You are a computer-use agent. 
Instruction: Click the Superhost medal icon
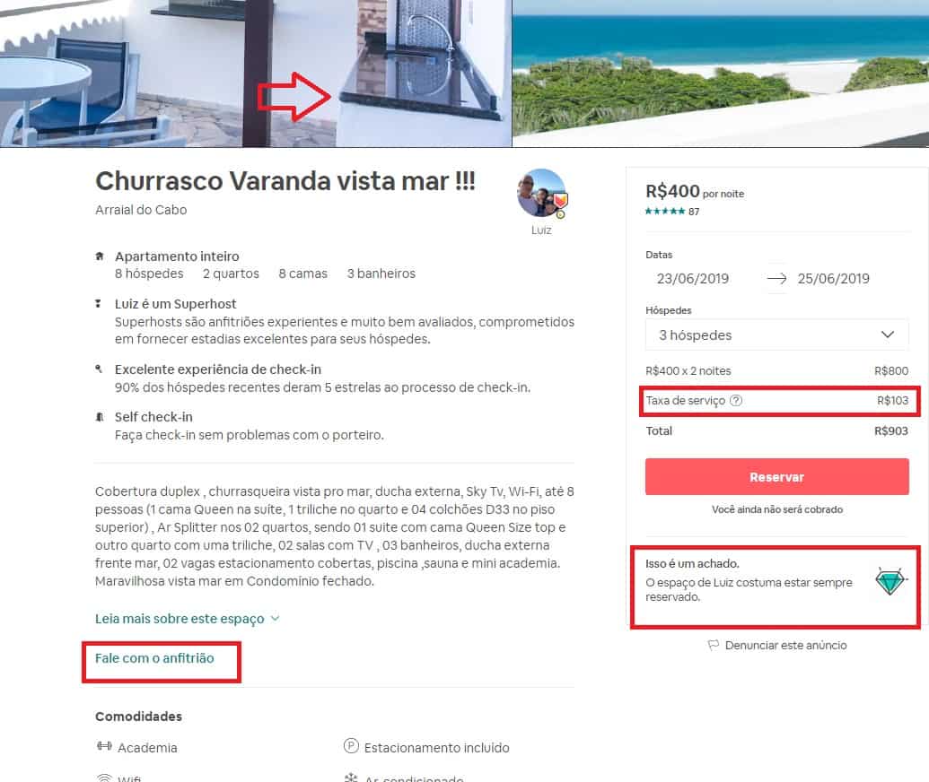[99, 304]
